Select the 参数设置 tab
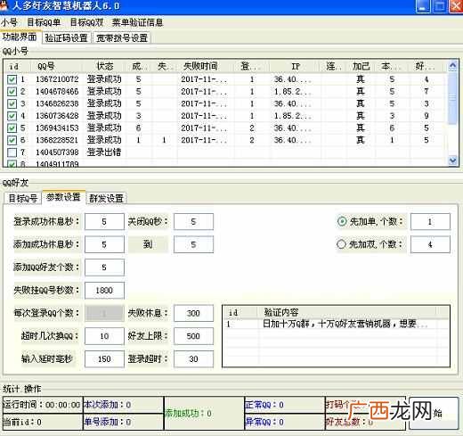The image size is (463, 436). click(63, 197)
